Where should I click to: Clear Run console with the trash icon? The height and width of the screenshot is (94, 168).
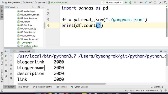pyautogui.click(x=11, y=78)
